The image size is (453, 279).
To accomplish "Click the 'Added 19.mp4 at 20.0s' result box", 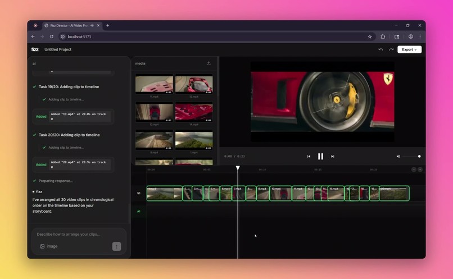I will (x=74, y=117).
